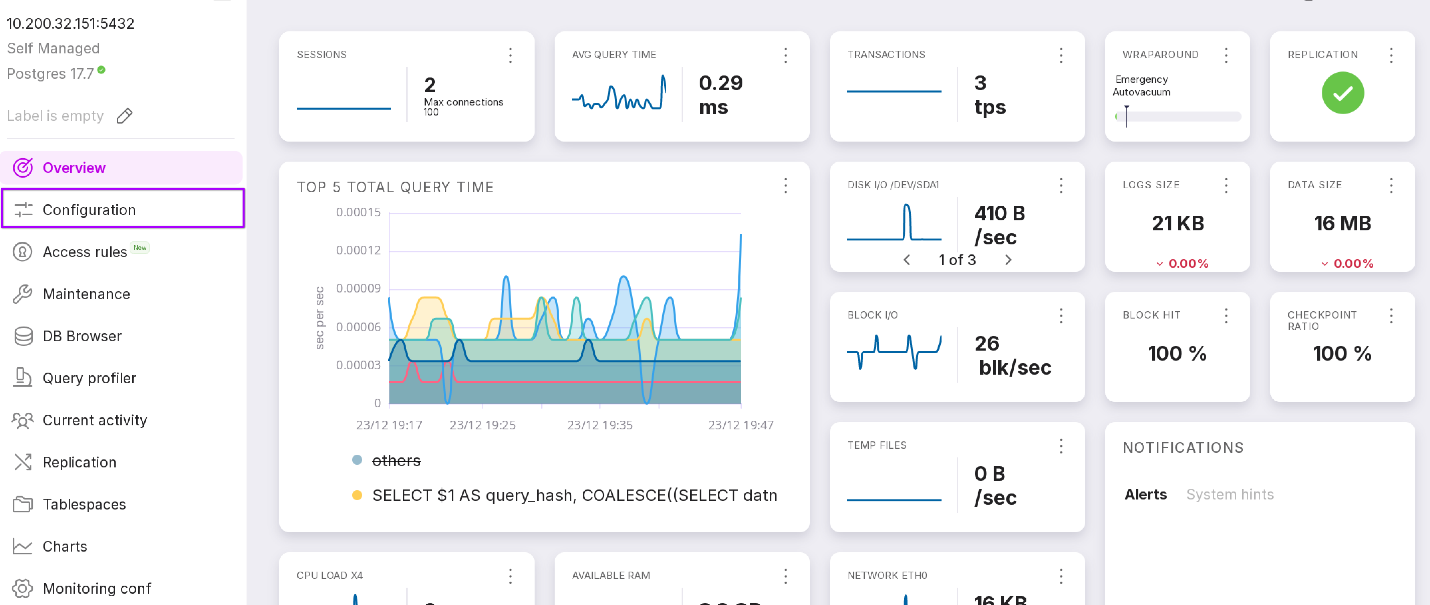Viewport: 1430px width, 605px height.
Task: Click the pencil icon to edit the label
Action: click(x=124, y=116)
